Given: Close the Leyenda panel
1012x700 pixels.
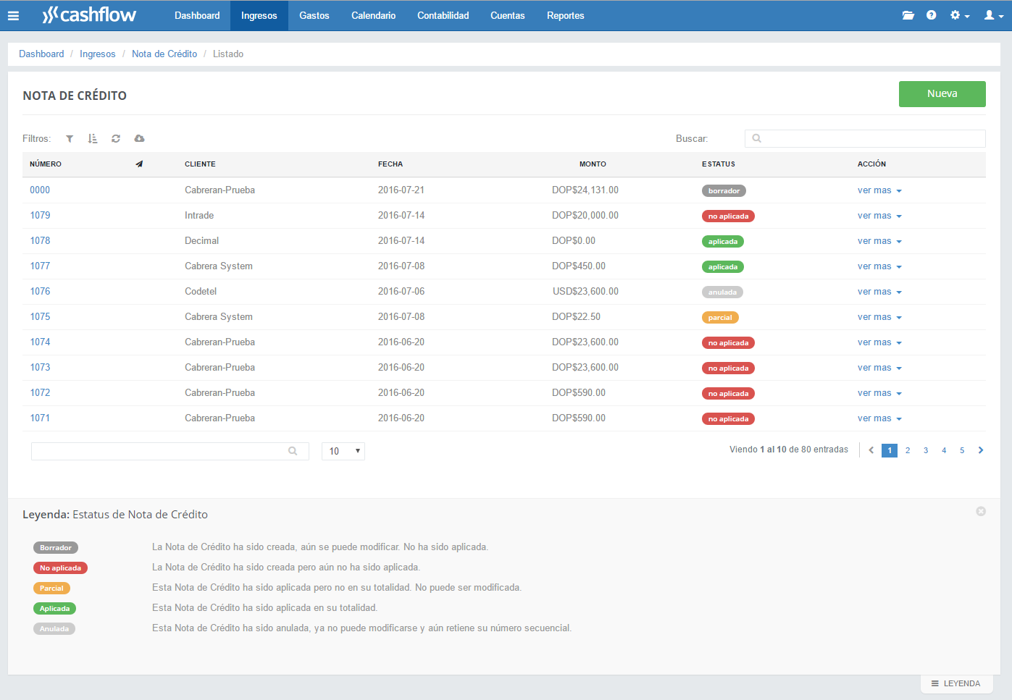Looking at the screenshot, I should pos(981,511).
